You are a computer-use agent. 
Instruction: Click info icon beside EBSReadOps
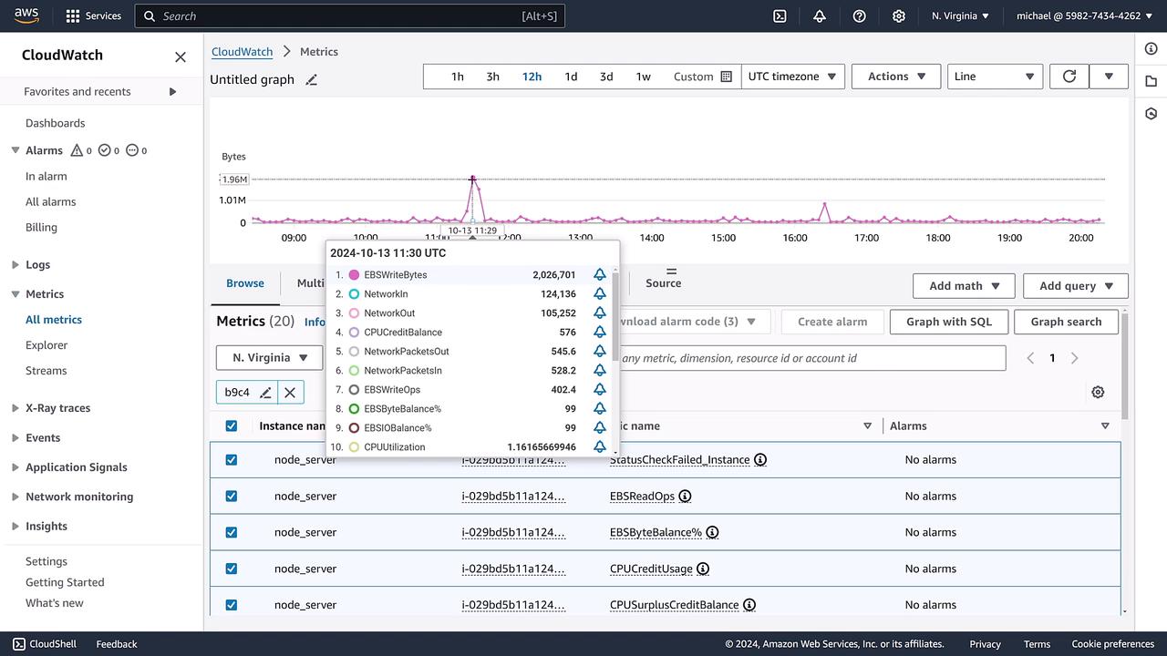click(685, 496)
